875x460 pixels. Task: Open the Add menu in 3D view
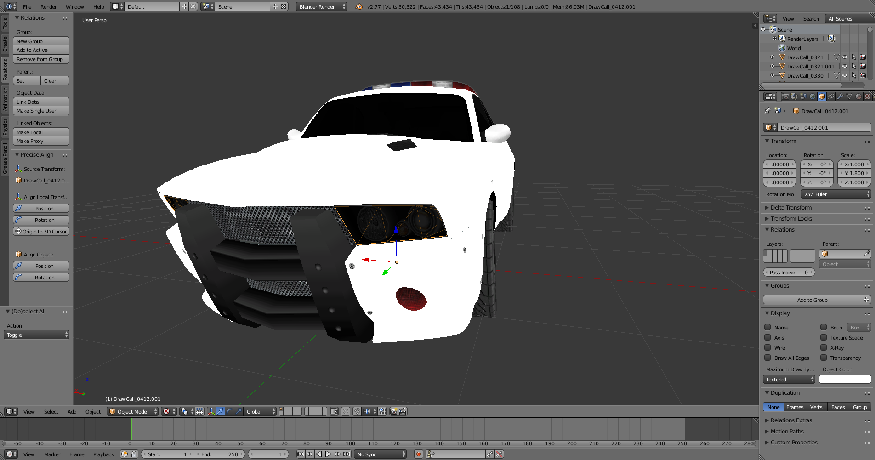(72, 411)
